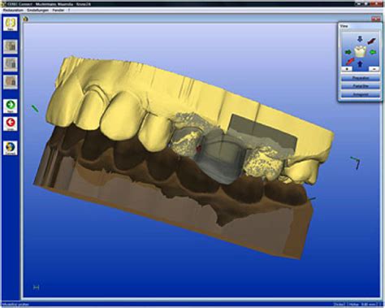Select the first greyed image thumbnail in sidebar
Viewport: 385px width, 308px height.
(11, 46)
